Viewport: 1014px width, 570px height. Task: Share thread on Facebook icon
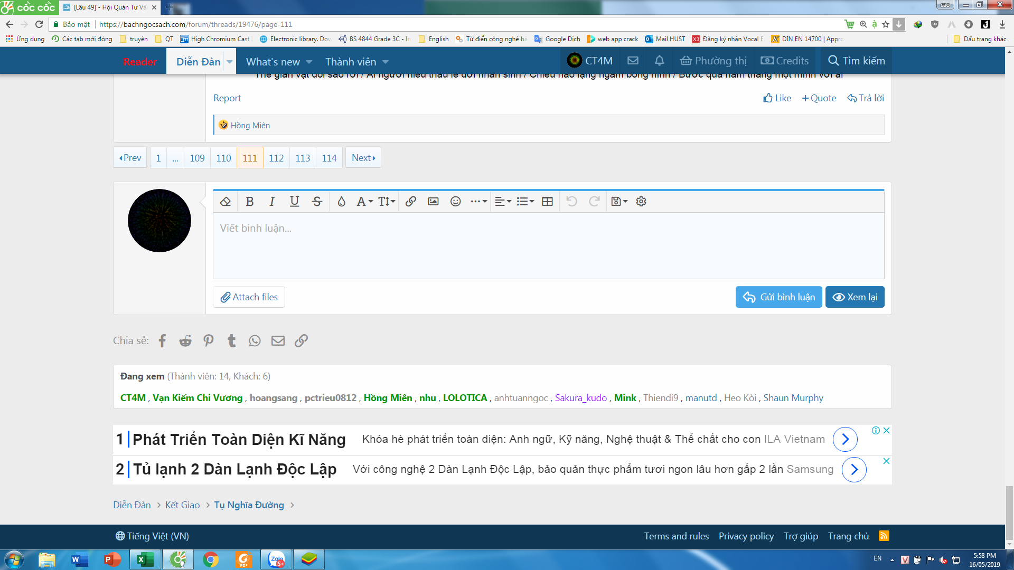tap(162, 341)
